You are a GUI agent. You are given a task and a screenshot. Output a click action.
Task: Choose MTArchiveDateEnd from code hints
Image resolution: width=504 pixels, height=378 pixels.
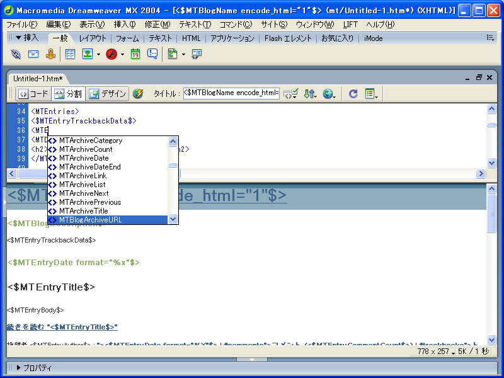(x=108, y=167)
